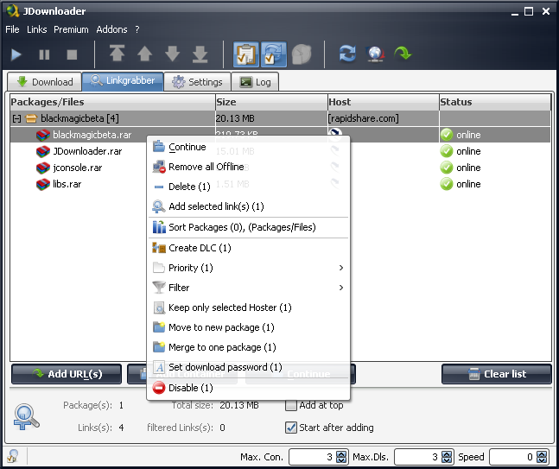
Task: Expand the Filter submenu
Action: pos(249,288)
